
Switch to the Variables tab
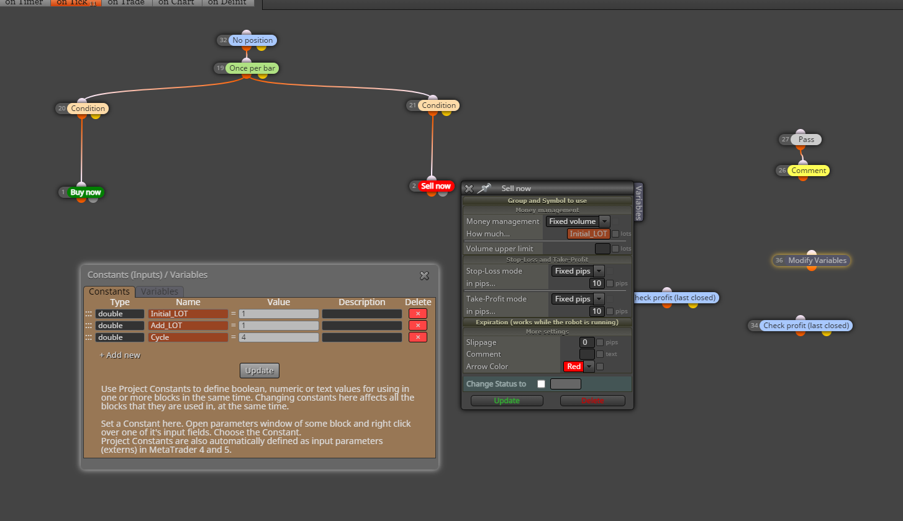(x=160, y=292)
